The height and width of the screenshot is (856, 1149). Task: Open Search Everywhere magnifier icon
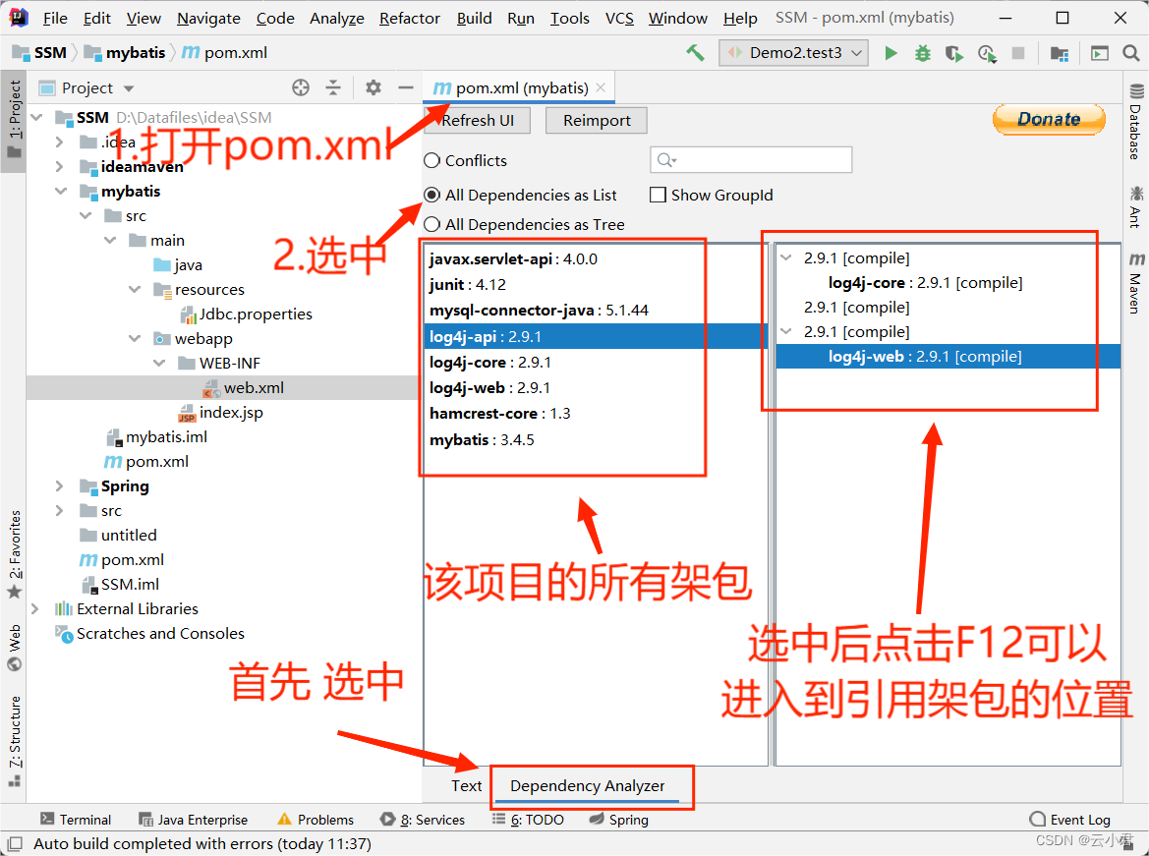(x=1130, y=53)
